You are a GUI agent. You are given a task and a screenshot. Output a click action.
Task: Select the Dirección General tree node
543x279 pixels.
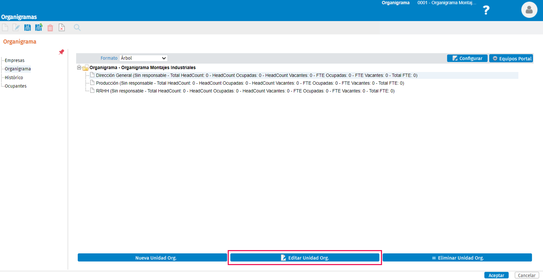click(x=256, y=75)
